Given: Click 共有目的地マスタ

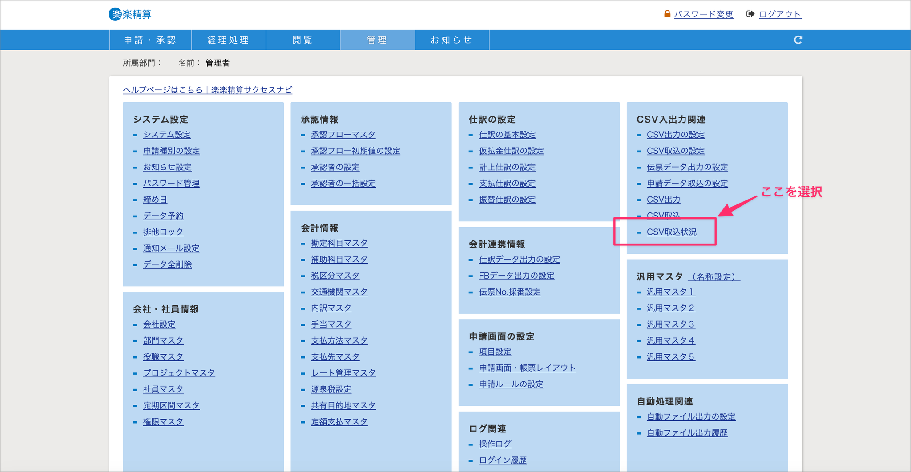Looking at the screenshot, I should point(343,405).
